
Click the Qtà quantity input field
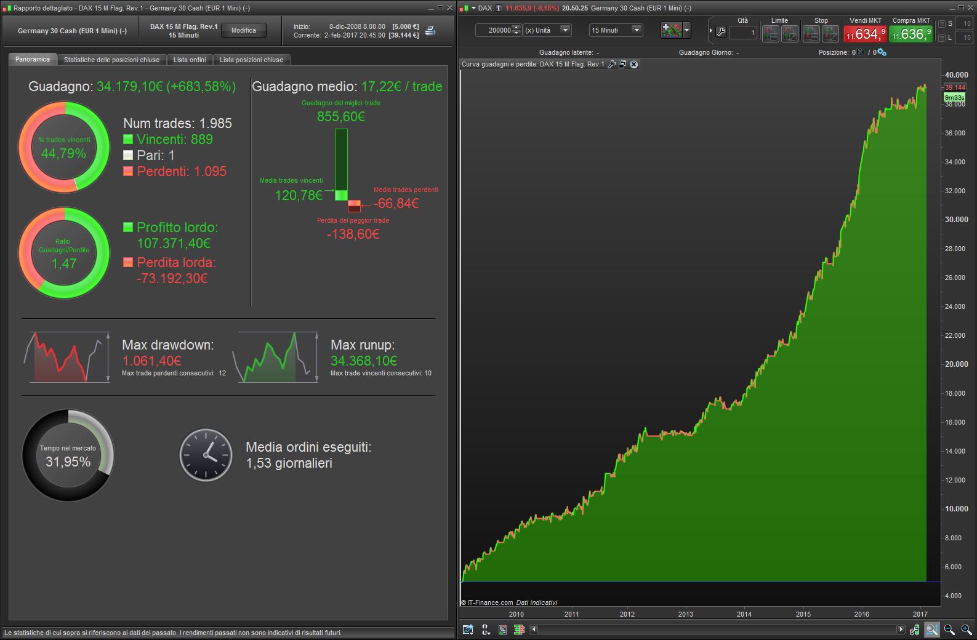(742, 33)
